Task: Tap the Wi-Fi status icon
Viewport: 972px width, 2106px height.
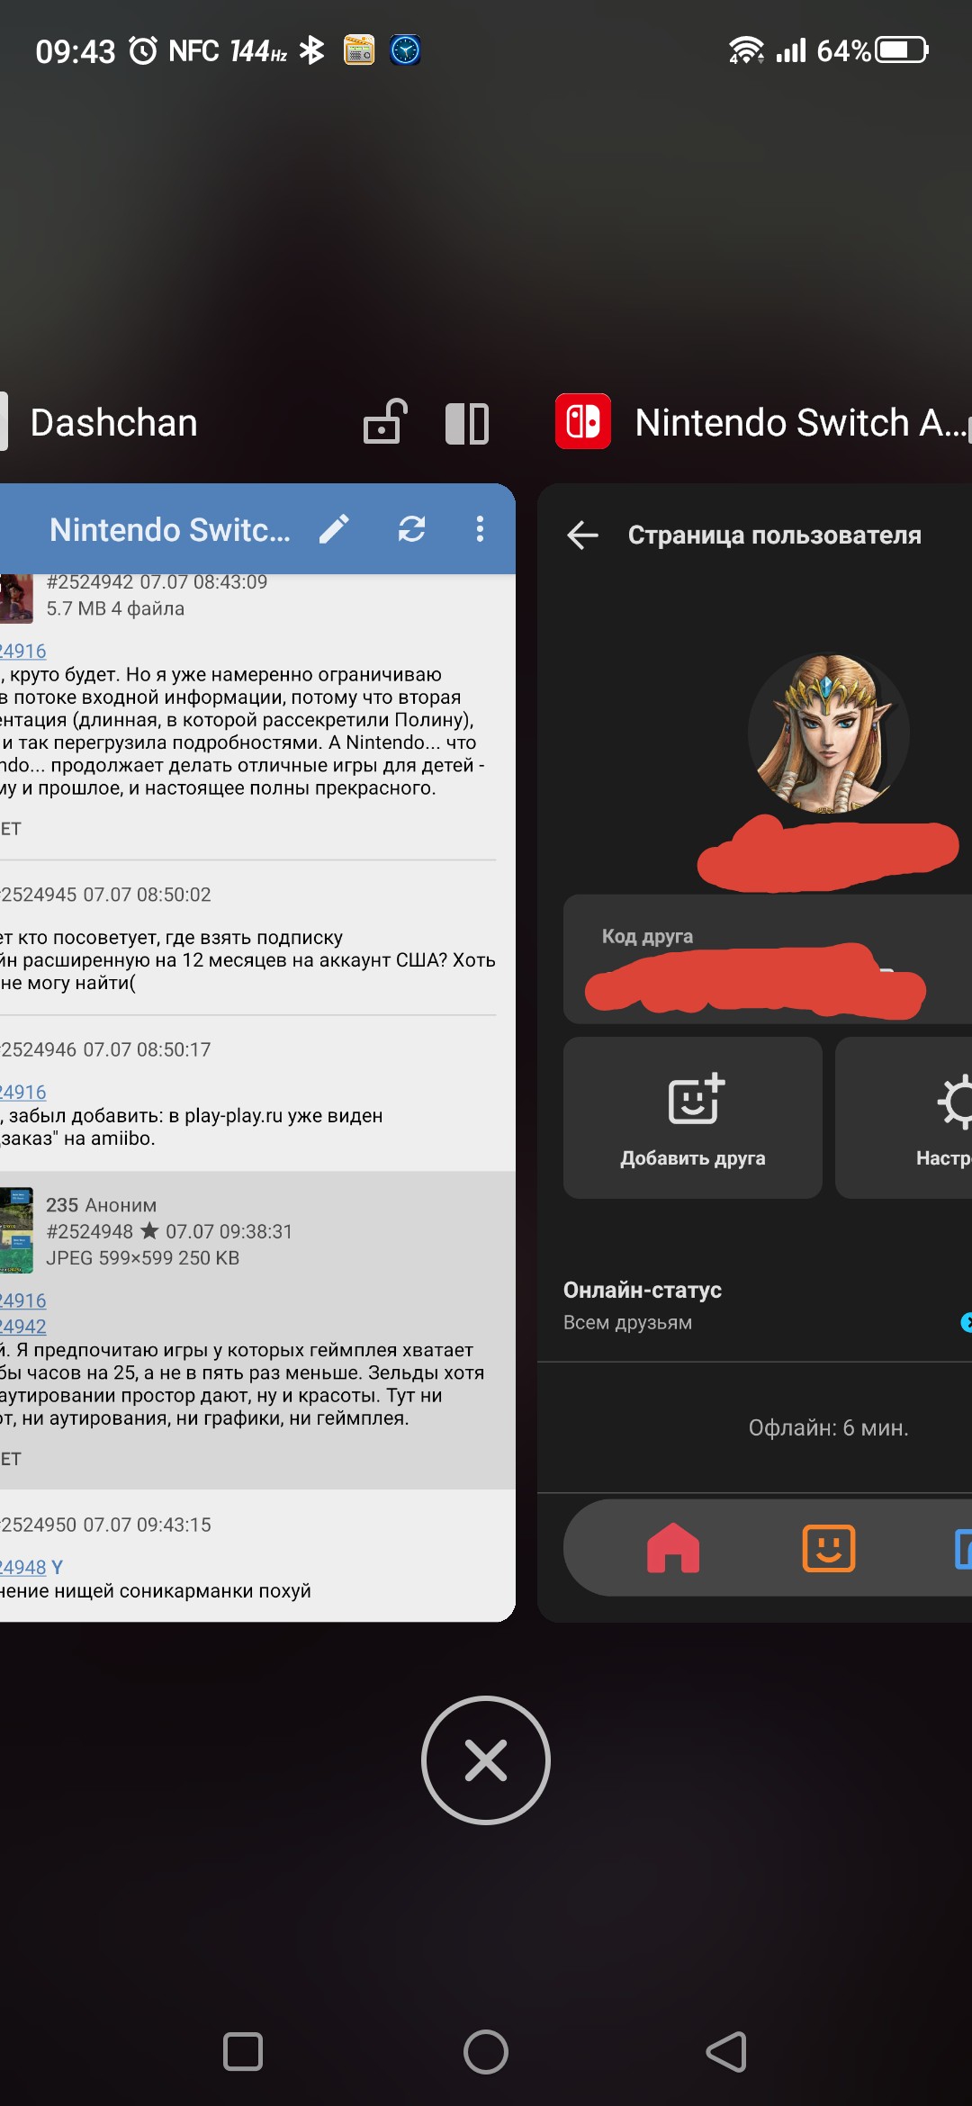Action: tap(746, 50)
